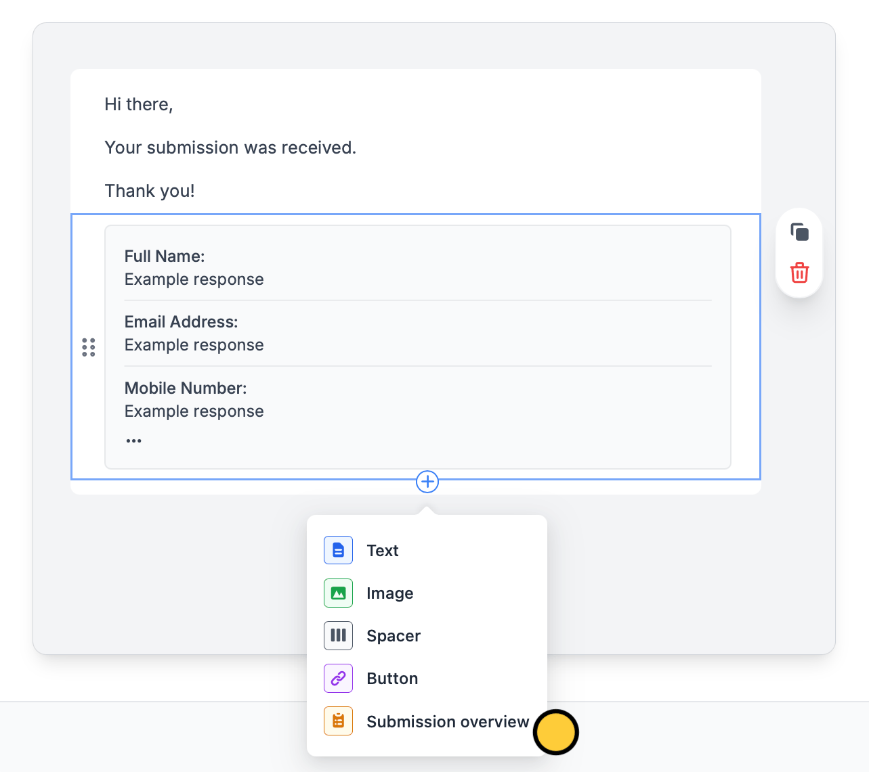Click the circled plus add-block button
The image size is (869, 772).
(x=427, y=482)
